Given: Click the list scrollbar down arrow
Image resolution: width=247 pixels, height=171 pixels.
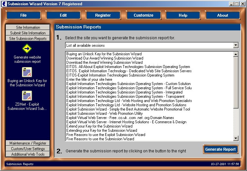Looking at the screenshot, I should 236,138.
